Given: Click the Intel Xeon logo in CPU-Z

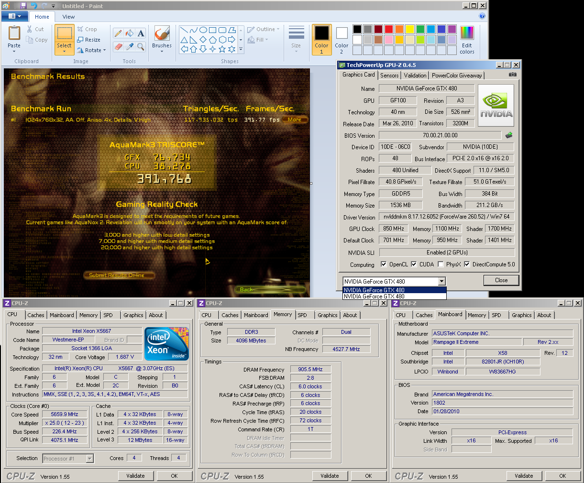Looking at the screenshot, I should tap(166, 344).
